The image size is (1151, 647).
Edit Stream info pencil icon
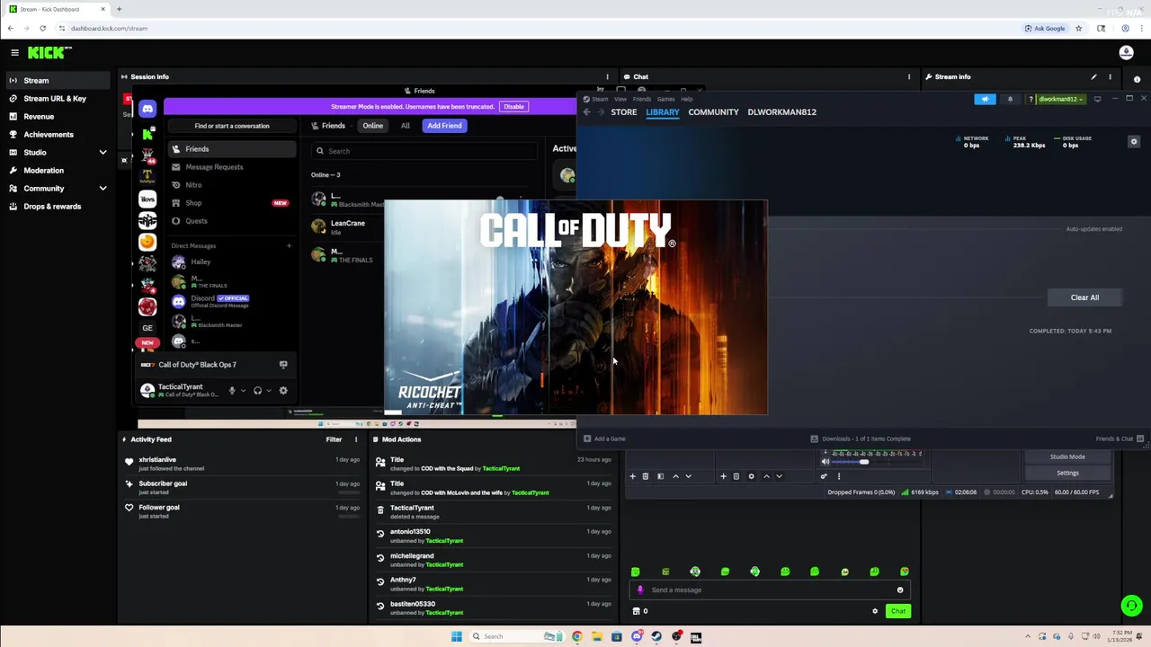tap(1093, 77)
